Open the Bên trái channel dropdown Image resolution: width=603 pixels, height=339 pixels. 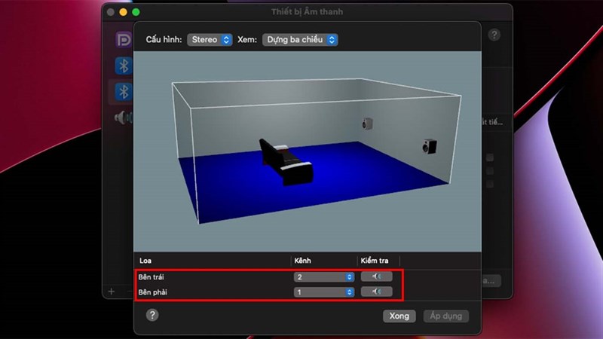(x=324, y=276)
